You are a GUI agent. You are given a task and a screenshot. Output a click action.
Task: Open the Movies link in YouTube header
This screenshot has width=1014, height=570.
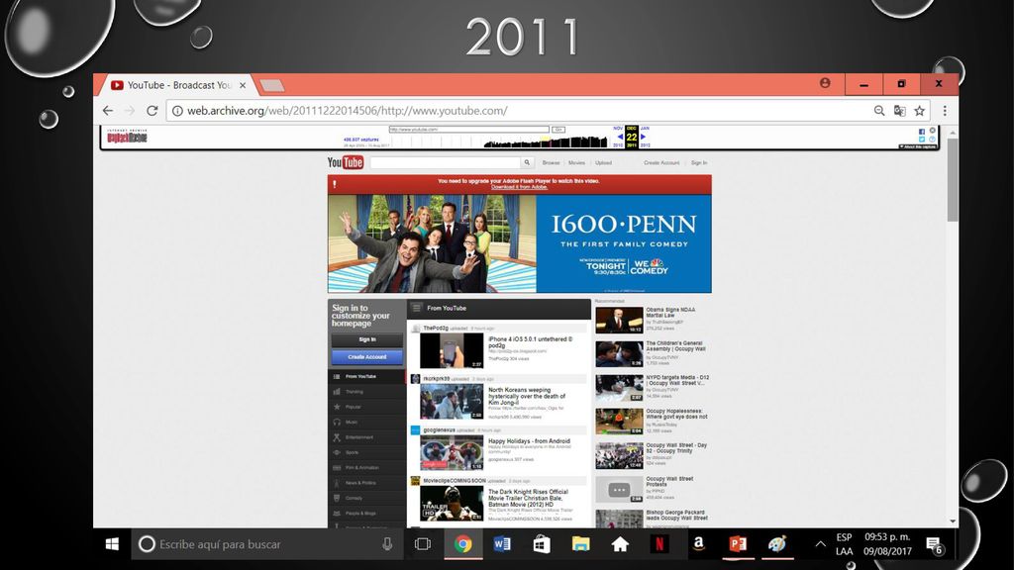click(576, 163)
